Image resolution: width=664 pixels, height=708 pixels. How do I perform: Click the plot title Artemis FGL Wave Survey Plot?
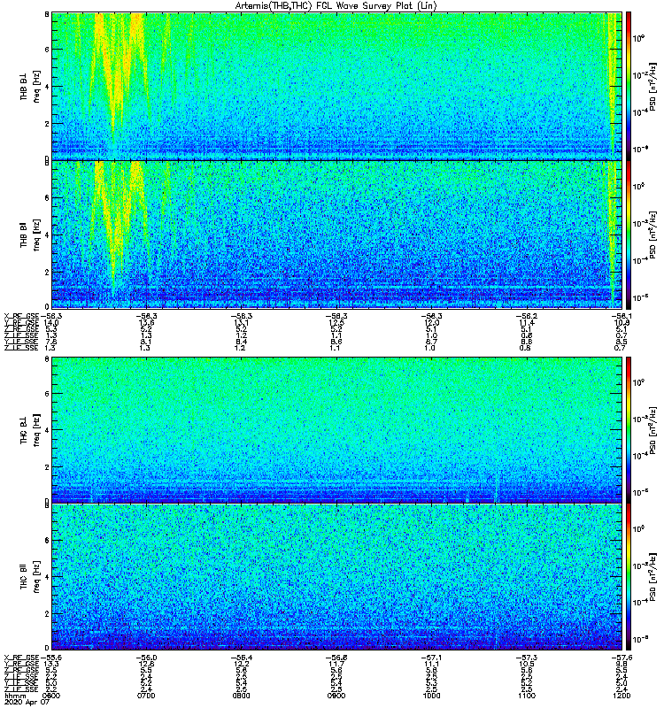[x=336, y=6]
